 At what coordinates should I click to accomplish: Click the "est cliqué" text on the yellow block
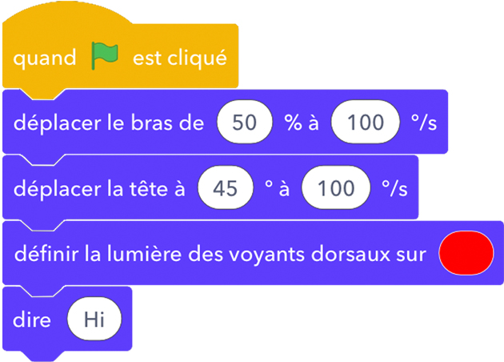179,58
